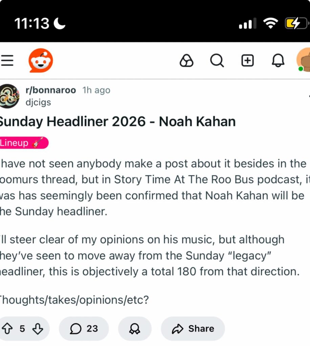Open the Reddit Answers icon
This screenshot has width=310, height=346.
tap(186, 61)
